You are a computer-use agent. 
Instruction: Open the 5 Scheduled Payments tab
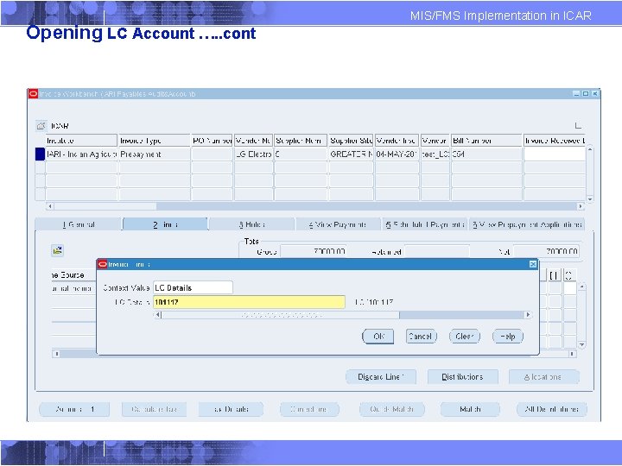pyautogui.click(x=425, y=224)
